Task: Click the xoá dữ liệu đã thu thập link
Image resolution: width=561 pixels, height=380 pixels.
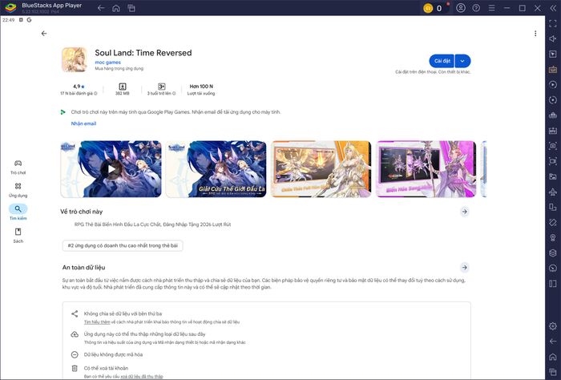Action: click(142, 377)
